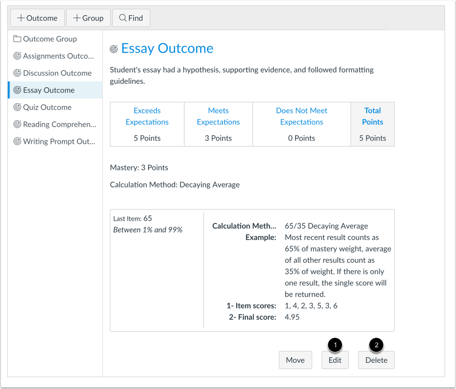Screen dimensions: 456x389
Task: Click the truncated Calculation Meth... label
Action: (x=244, y=226)
